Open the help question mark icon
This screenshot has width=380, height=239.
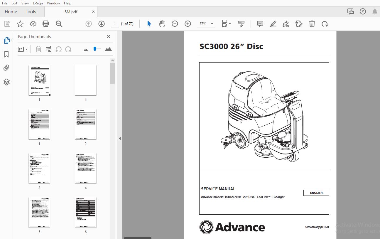pyautogui.click(x=363, y=11)
